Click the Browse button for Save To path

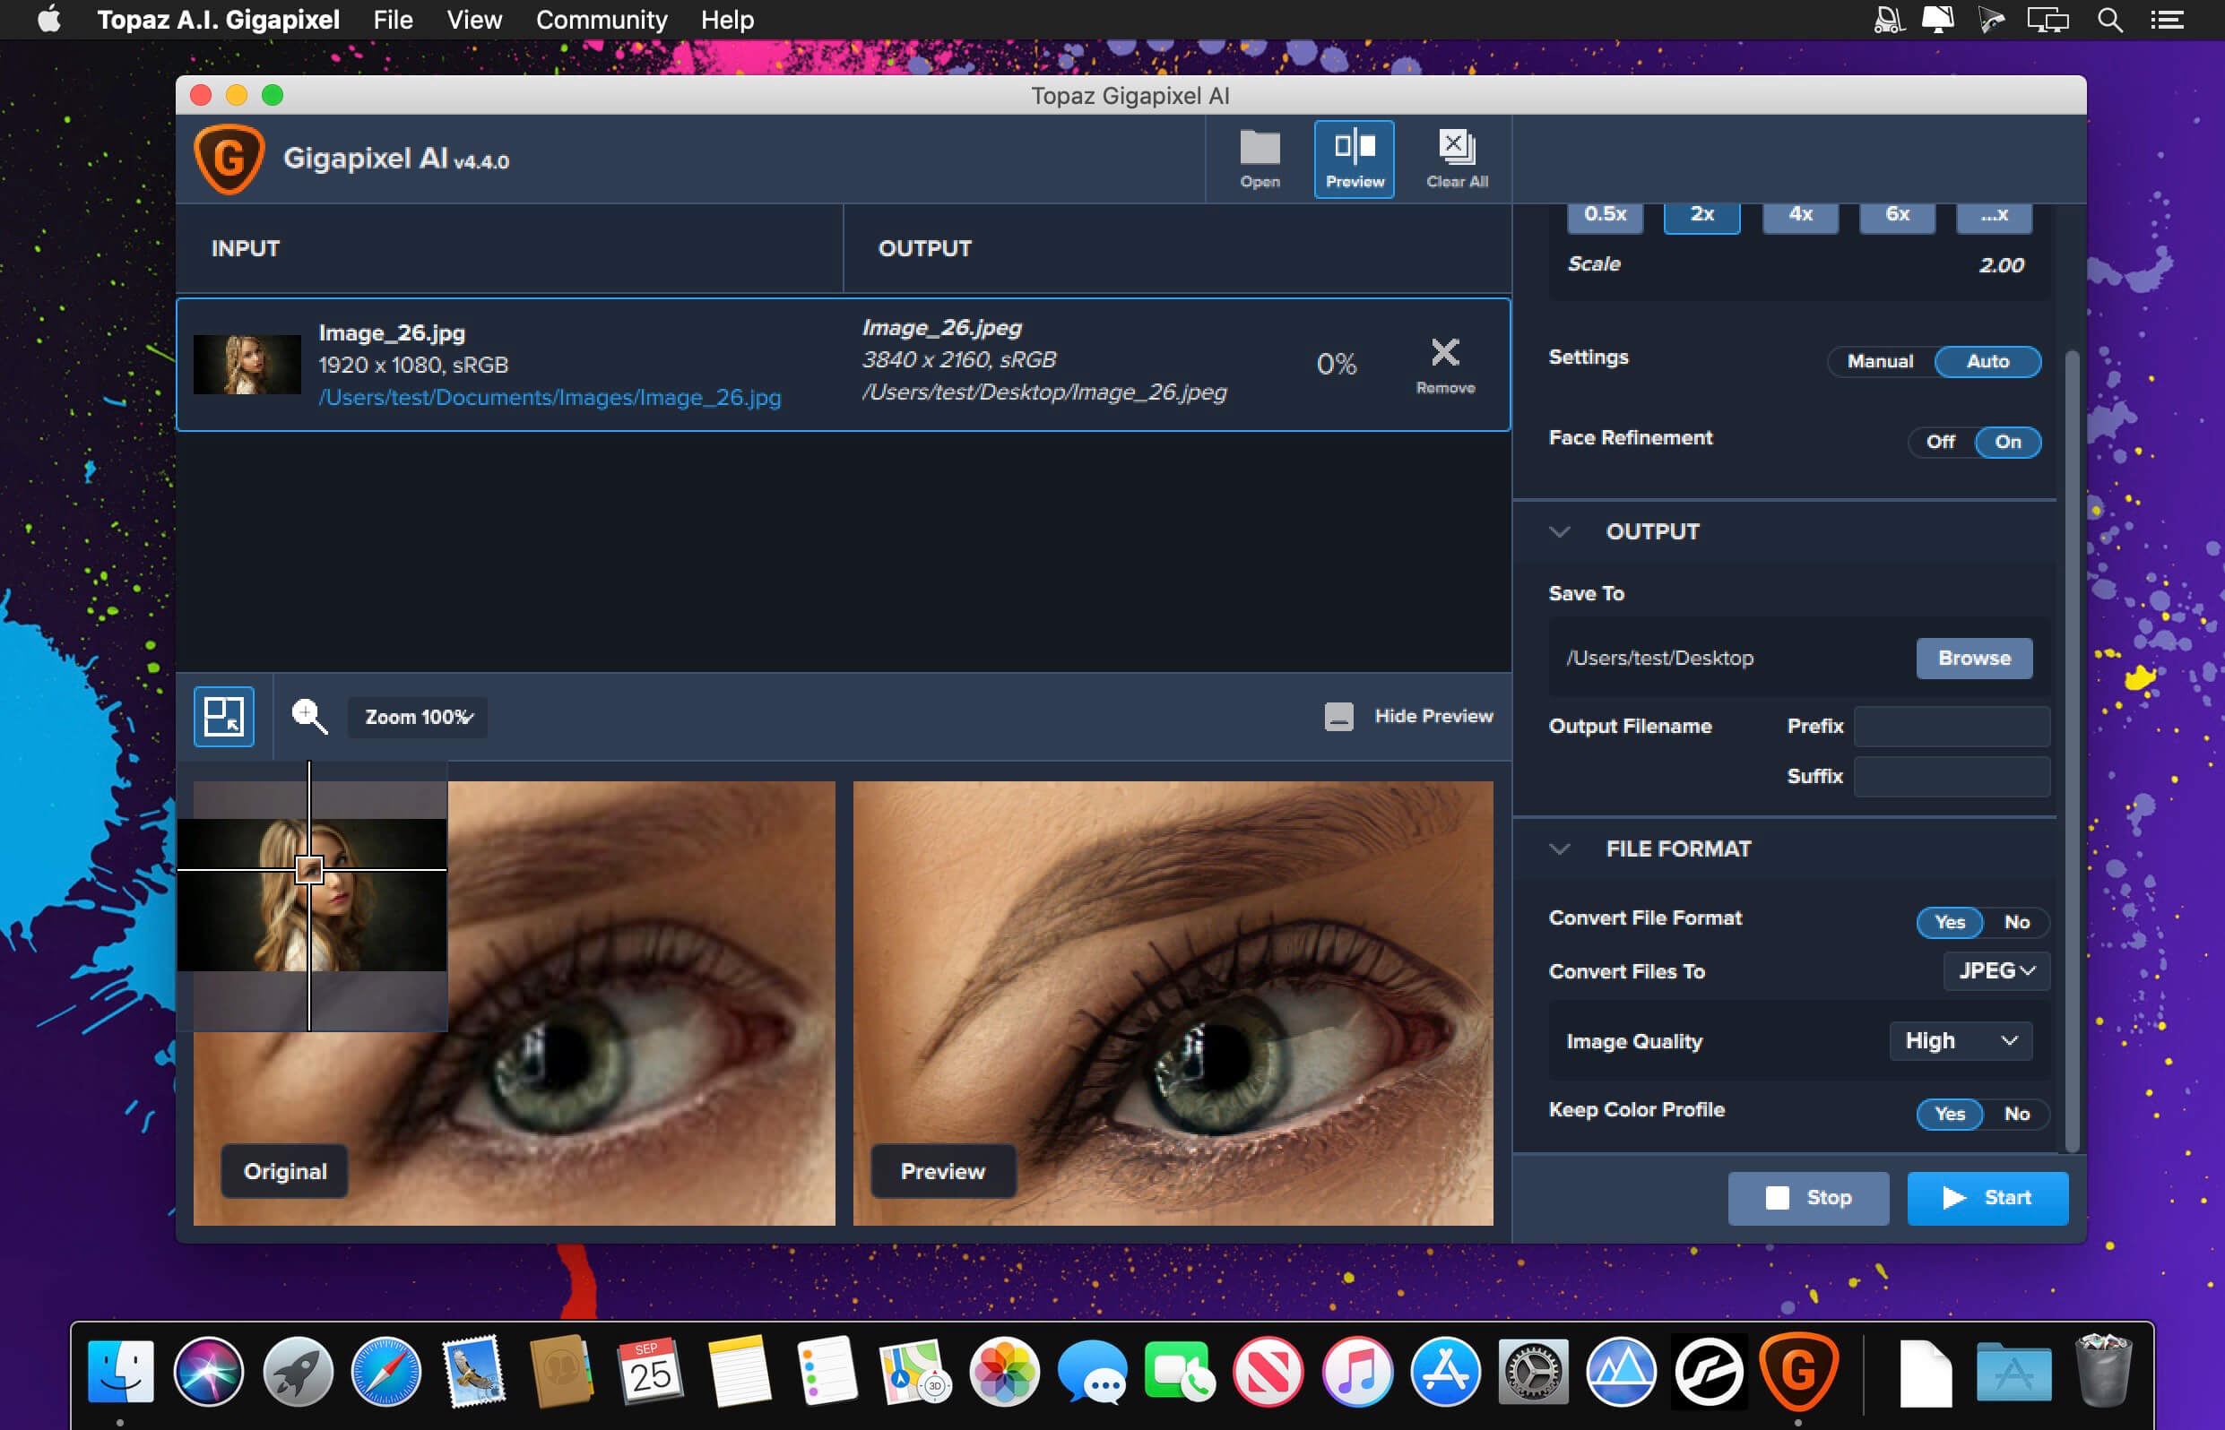tap(1974, 657)
